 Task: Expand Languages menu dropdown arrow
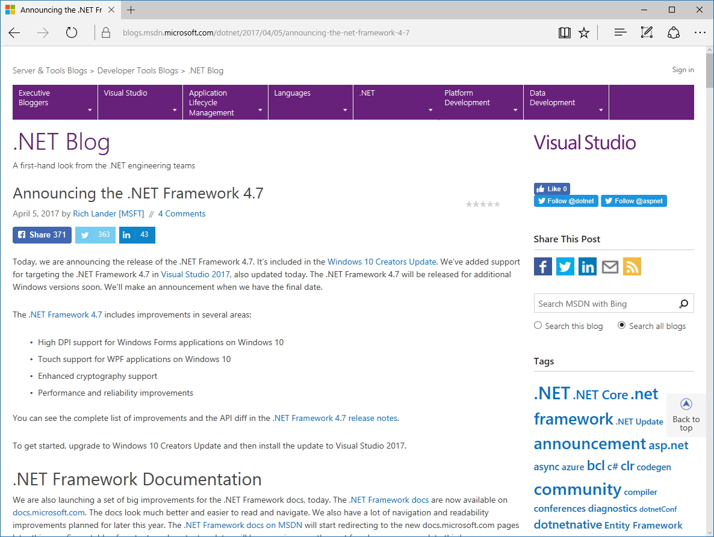point(345,110)
